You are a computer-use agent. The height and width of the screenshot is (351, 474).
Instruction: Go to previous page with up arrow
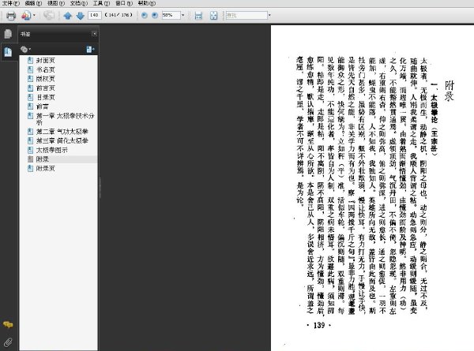(67, 16)
